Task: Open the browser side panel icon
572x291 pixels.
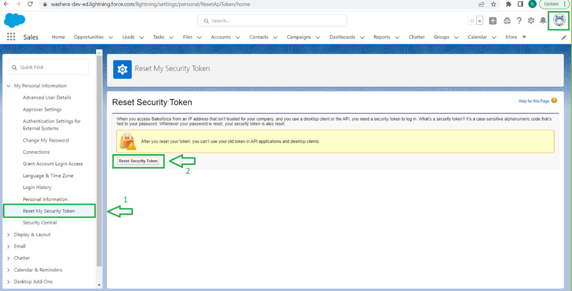Action: [520, 4]
